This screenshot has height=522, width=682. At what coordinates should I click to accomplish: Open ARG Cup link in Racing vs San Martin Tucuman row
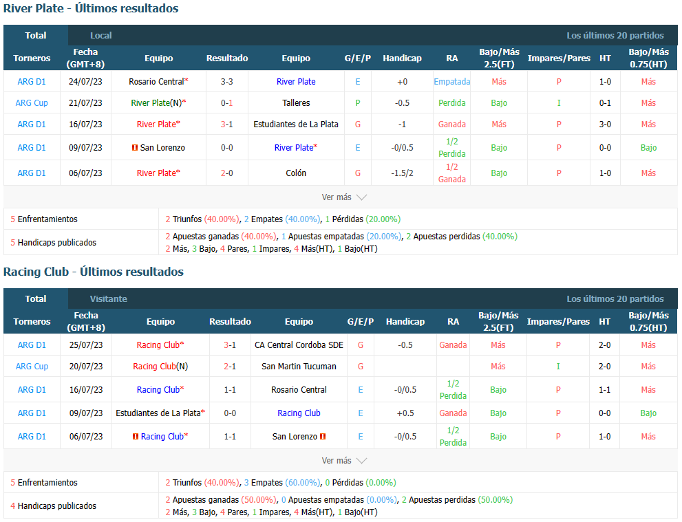click(x=32, y=367)
